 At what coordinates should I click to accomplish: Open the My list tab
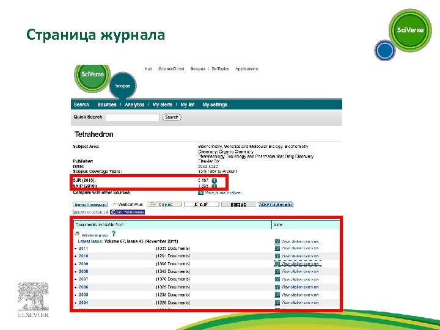point(188,105)
